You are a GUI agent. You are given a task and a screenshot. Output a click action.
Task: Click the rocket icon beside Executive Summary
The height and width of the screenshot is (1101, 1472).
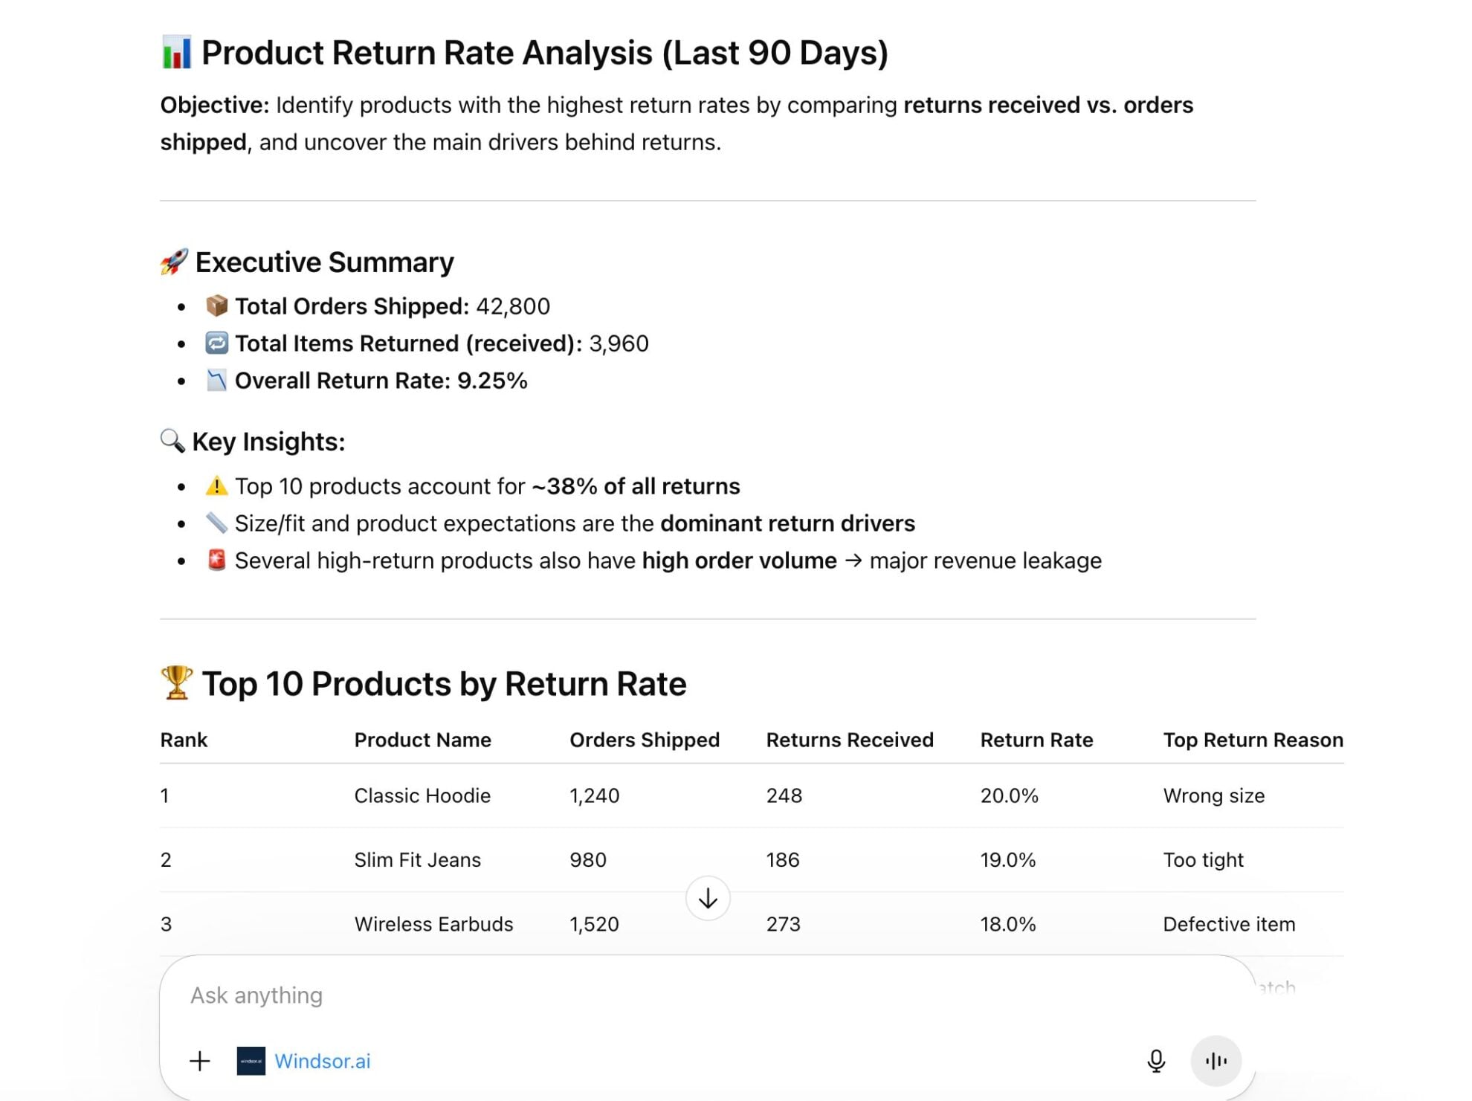pos(172,261)
